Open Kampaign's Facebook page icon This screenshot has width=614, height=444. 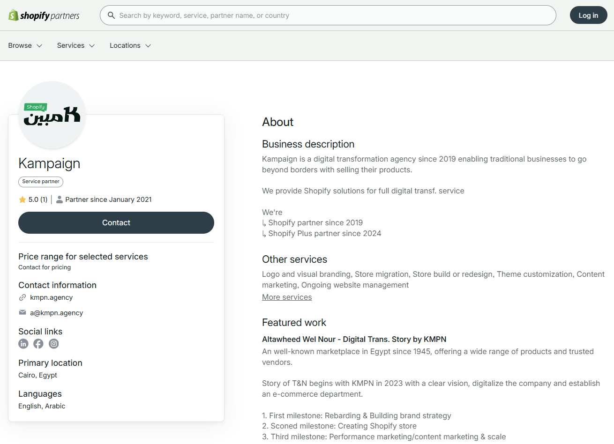coord(38,344)
